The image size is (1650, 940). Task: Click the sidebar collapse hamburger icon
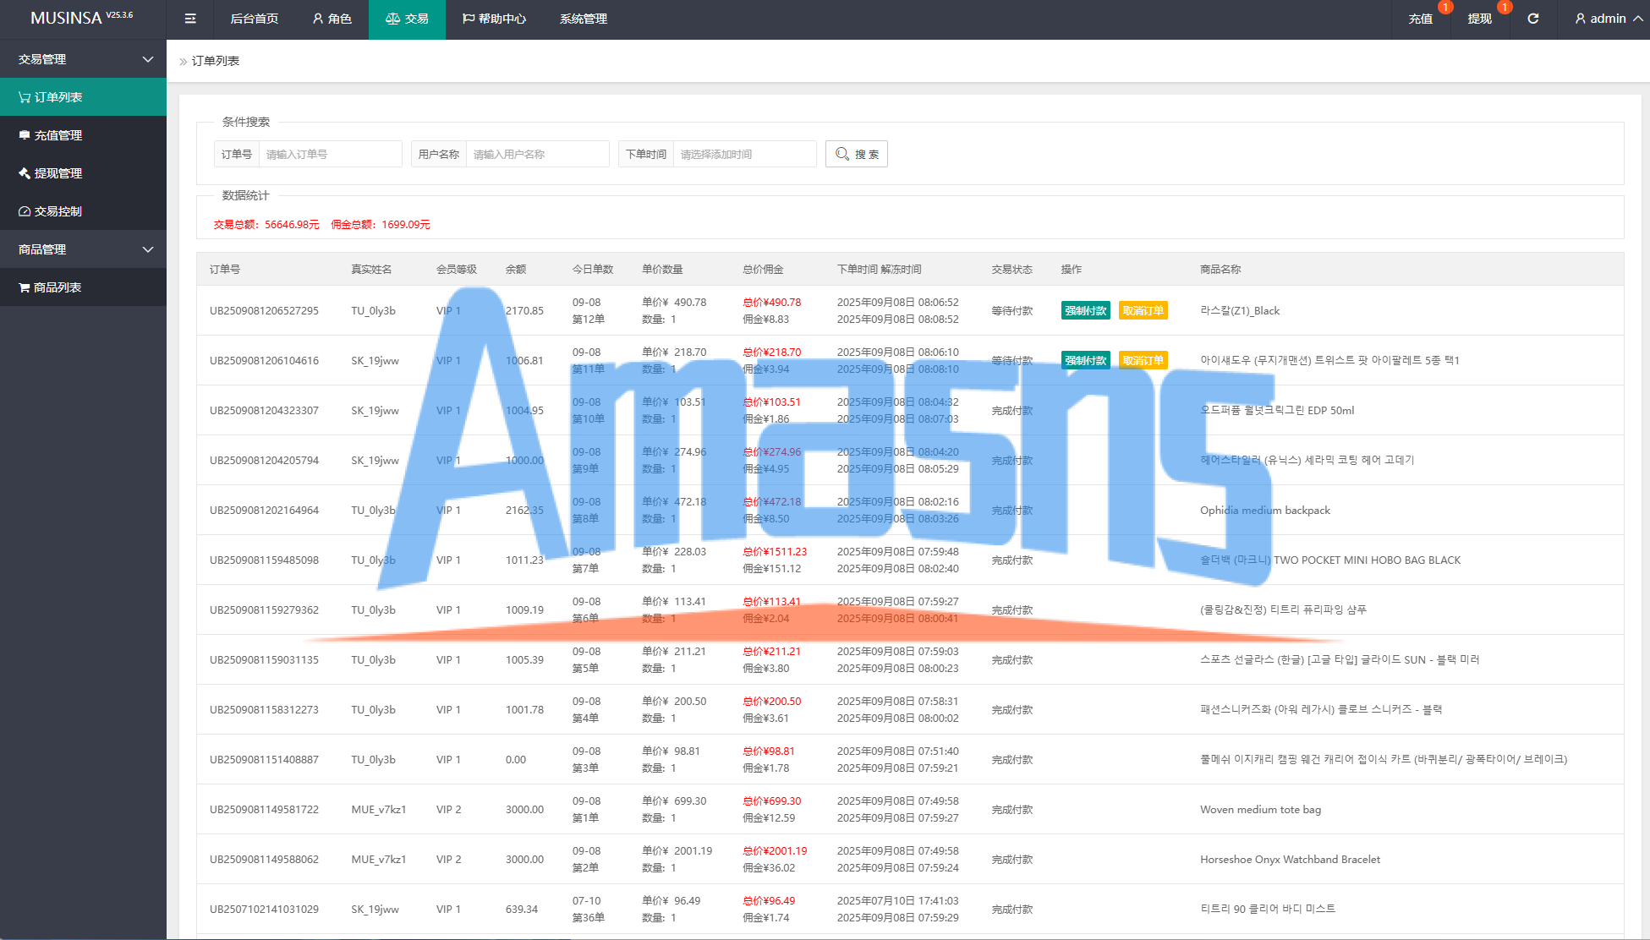[190, 19]
